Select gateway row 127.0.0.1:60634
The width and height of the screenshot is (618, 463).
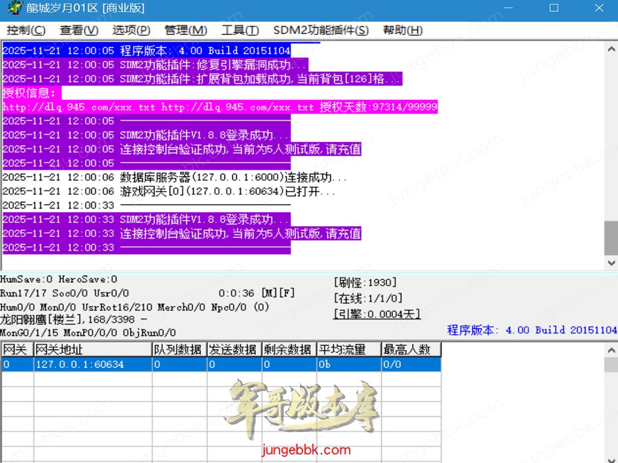[80, 364]
